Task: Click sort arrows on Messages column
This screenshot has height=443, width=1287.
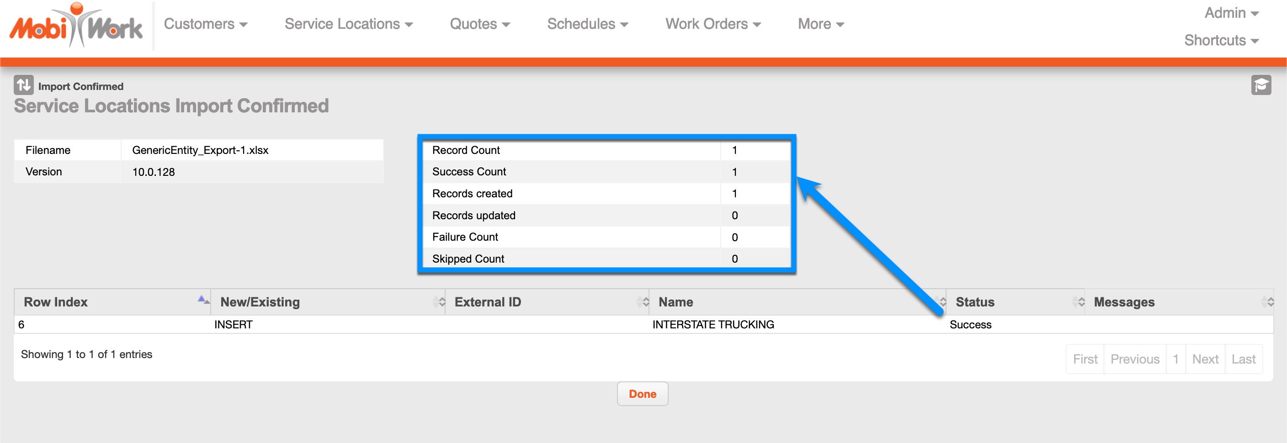Action: coord(1268,302)
